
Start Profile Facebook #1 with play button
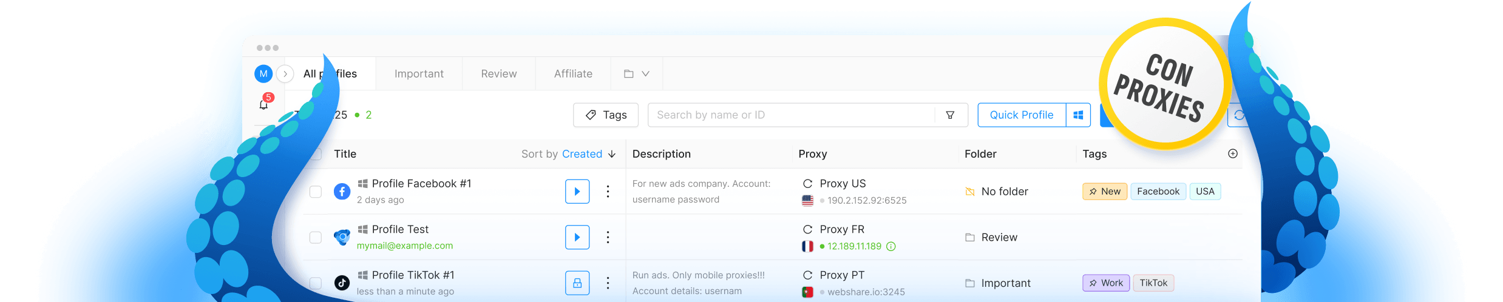pyautogui.click(x=577, y=192)
